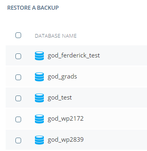Click the god_wp2172 database icon
The height and width of the screenshot is (151, 147).
[x=39, y=119]
